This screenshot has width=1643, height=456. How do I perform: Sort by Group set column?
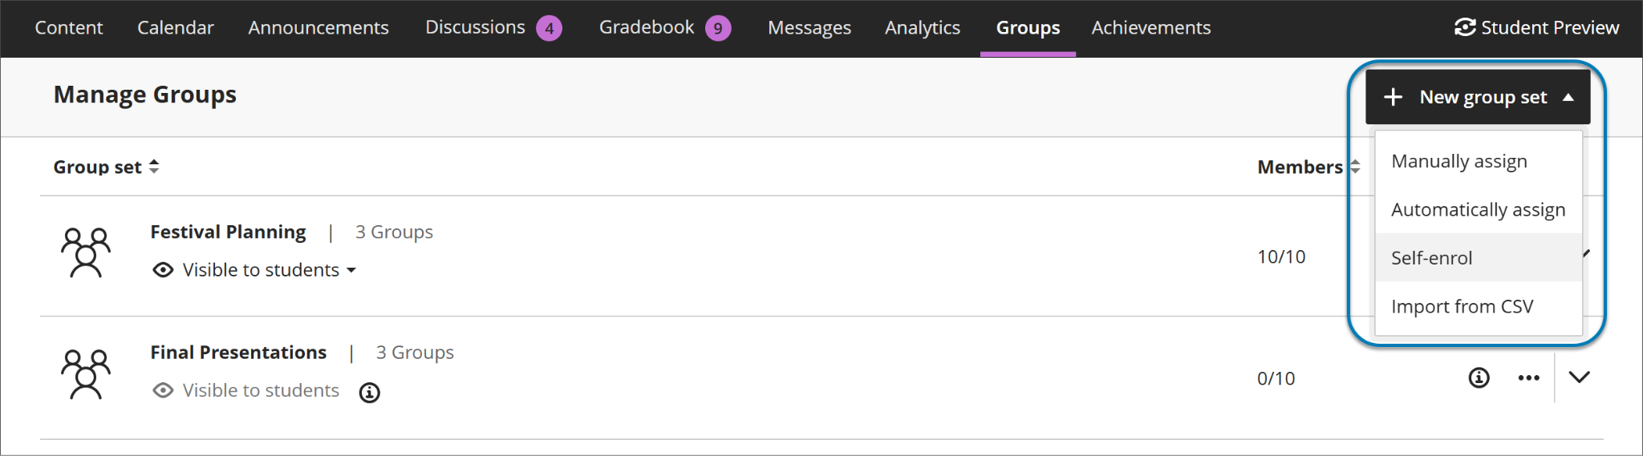(x=106, y=167)
